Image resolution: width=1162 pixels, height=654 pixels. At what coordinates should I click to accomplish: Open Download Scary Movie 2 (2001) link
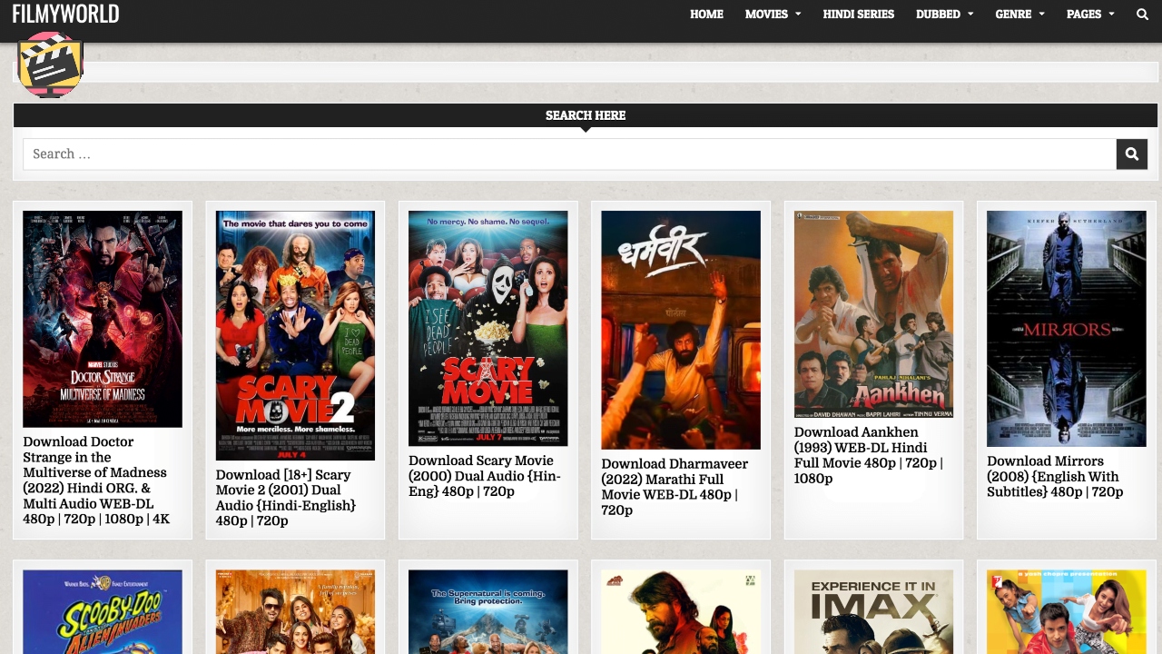[x=286, y=498]
